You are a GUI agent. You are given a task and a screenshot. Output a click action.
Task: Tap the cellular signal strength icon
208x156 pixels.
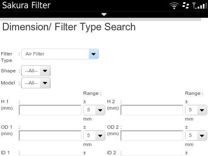click(200, 6)
